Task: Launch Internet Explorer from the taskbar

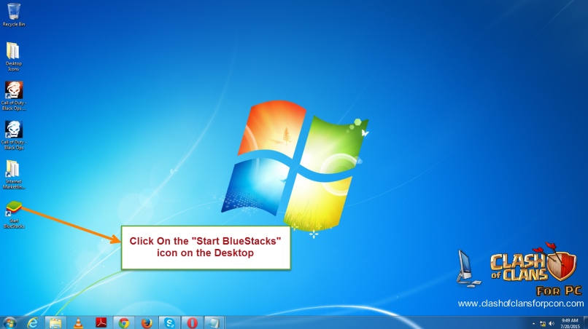Action: pos(33,322)
